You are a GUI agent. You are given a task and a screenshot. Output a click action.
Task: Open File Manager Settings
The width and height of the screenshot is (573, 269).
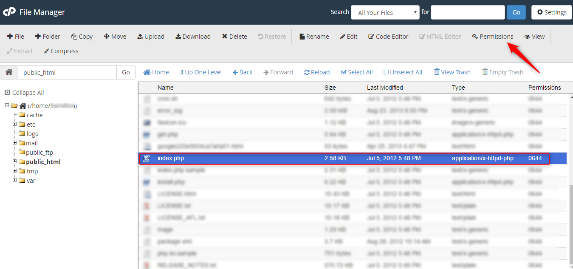tap(551, 12)
